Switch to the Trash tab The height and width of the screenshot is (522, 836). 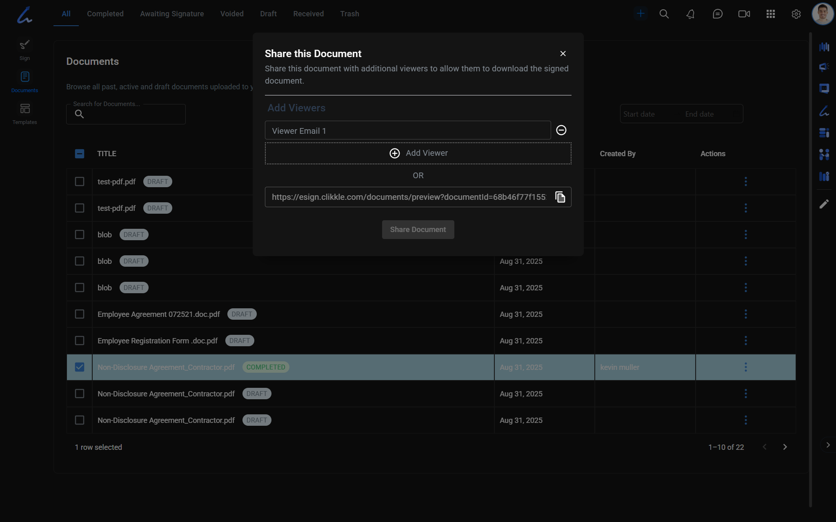click(x=349, y=14)
